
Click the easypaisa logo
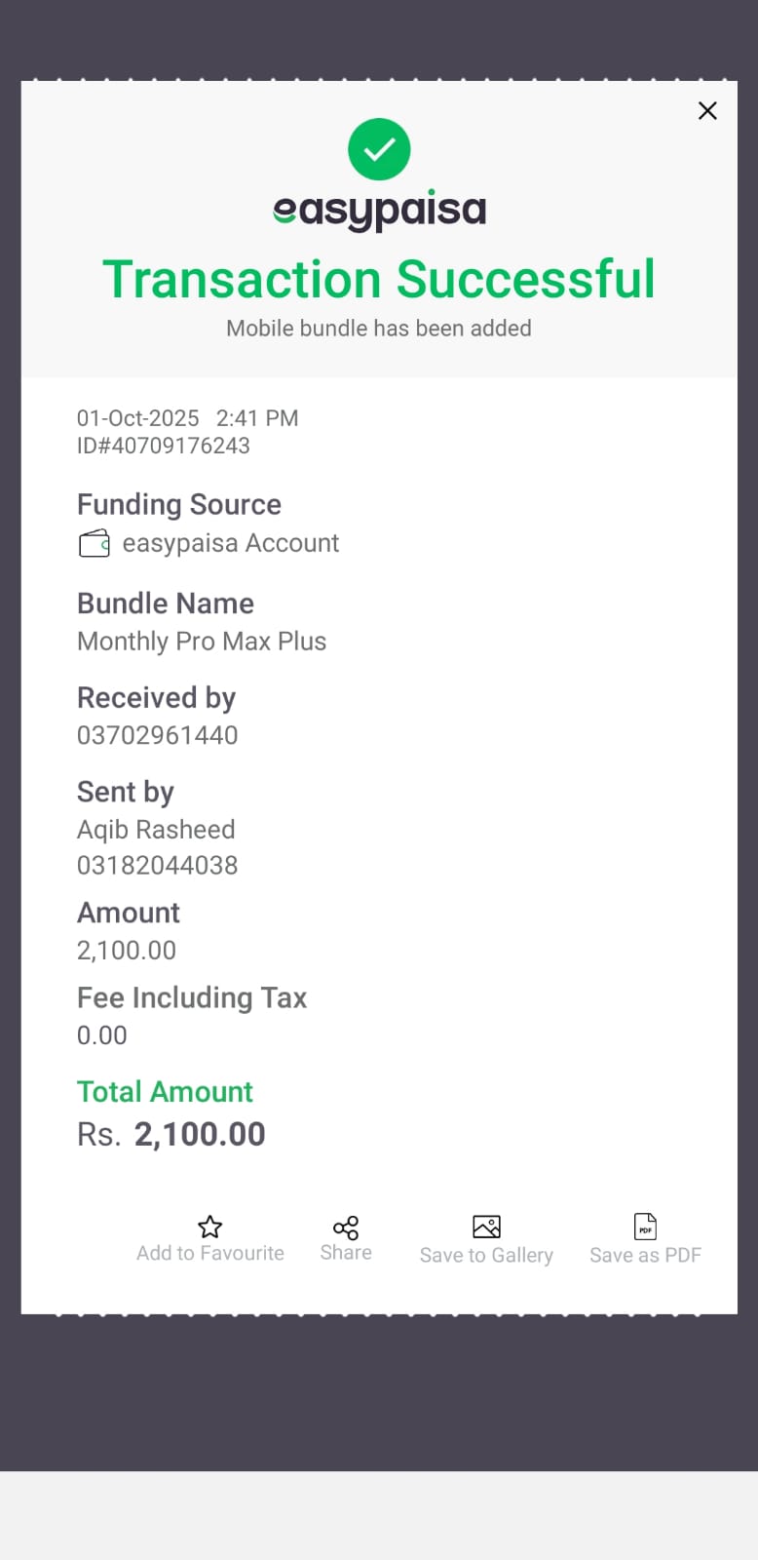(x=379, y=211)
